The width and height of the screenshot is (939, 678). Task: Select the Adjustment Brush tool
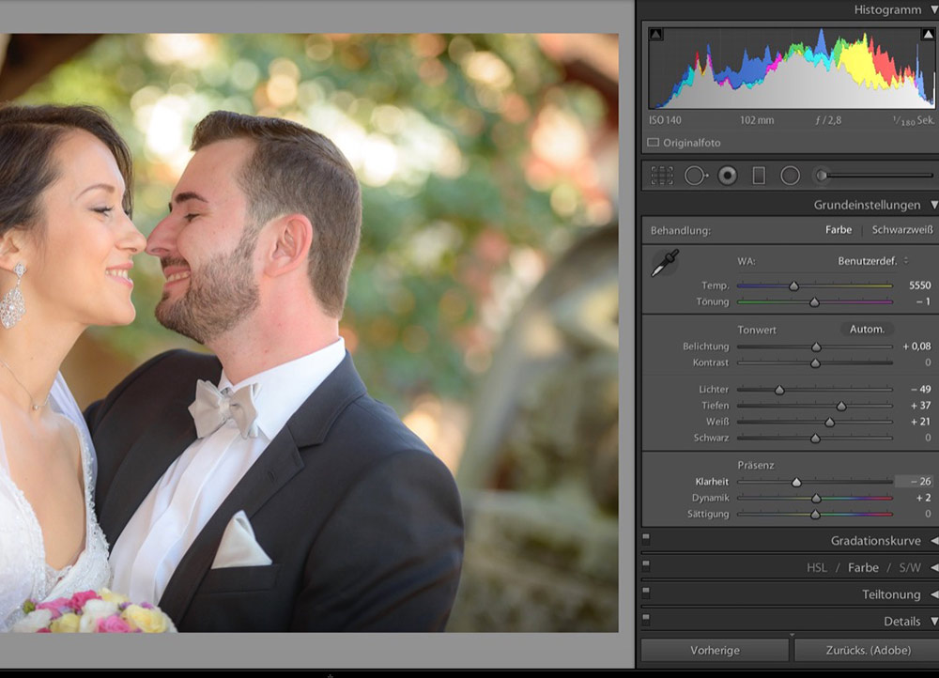click(822, 176)
